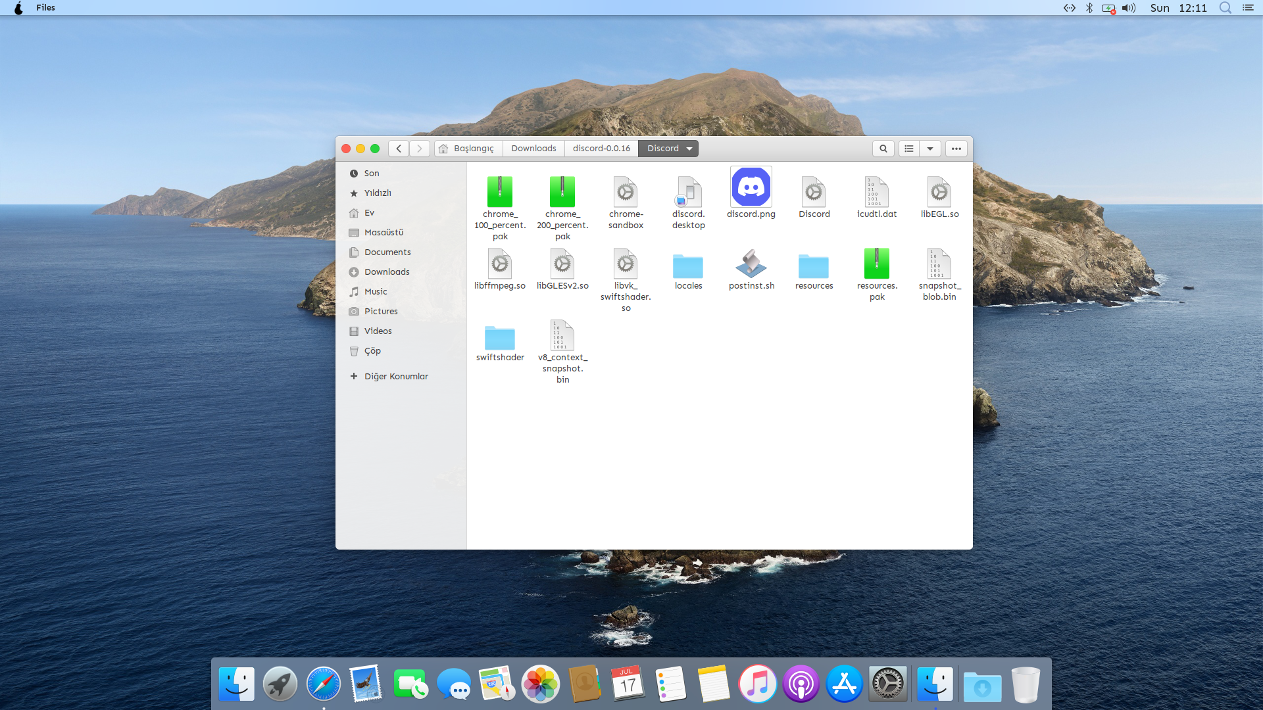Open Downloads in sidebar
The image size is (1263, 710).
point(401,272)
